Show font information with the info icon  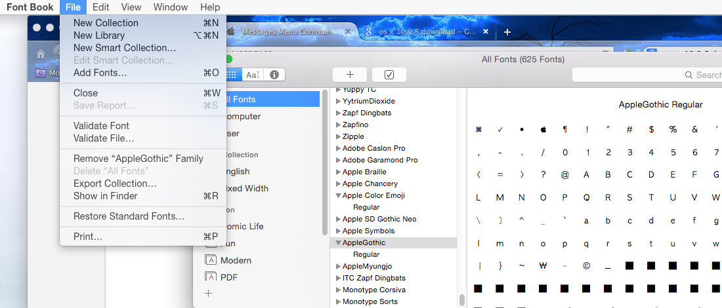tap(274, 75)
